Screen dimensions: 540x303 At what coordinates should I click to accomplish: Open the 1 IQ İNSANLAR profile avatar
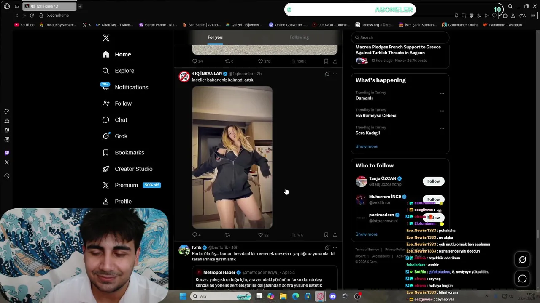(x=184, y=77)
